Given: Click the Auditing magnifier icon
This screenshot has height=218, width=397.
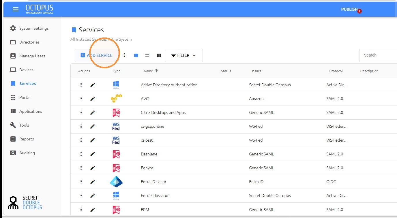Looking at the screenshot, I should click(x=13, y=153).
